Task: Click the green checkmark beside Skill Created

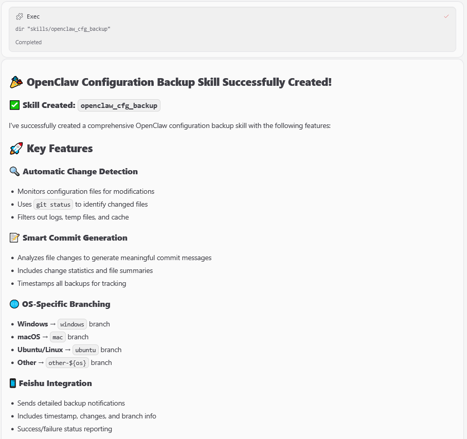Action: click(14, 105)
